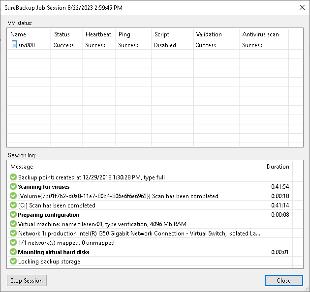This screenshot has width=310, height=292.
Task: Select the Volume{7b01f7b2...} scan completed message
Action: tap(118, 196)
